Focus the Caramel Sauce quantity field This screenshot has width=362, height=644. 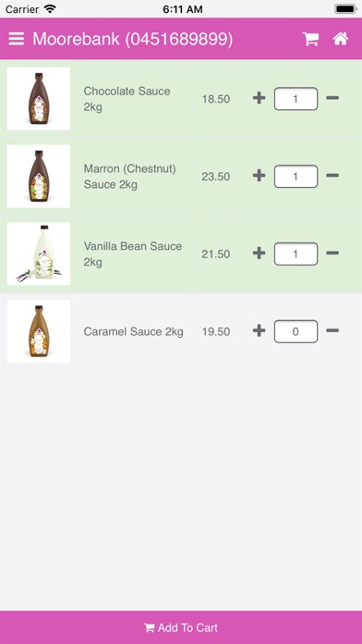[296, 331]
